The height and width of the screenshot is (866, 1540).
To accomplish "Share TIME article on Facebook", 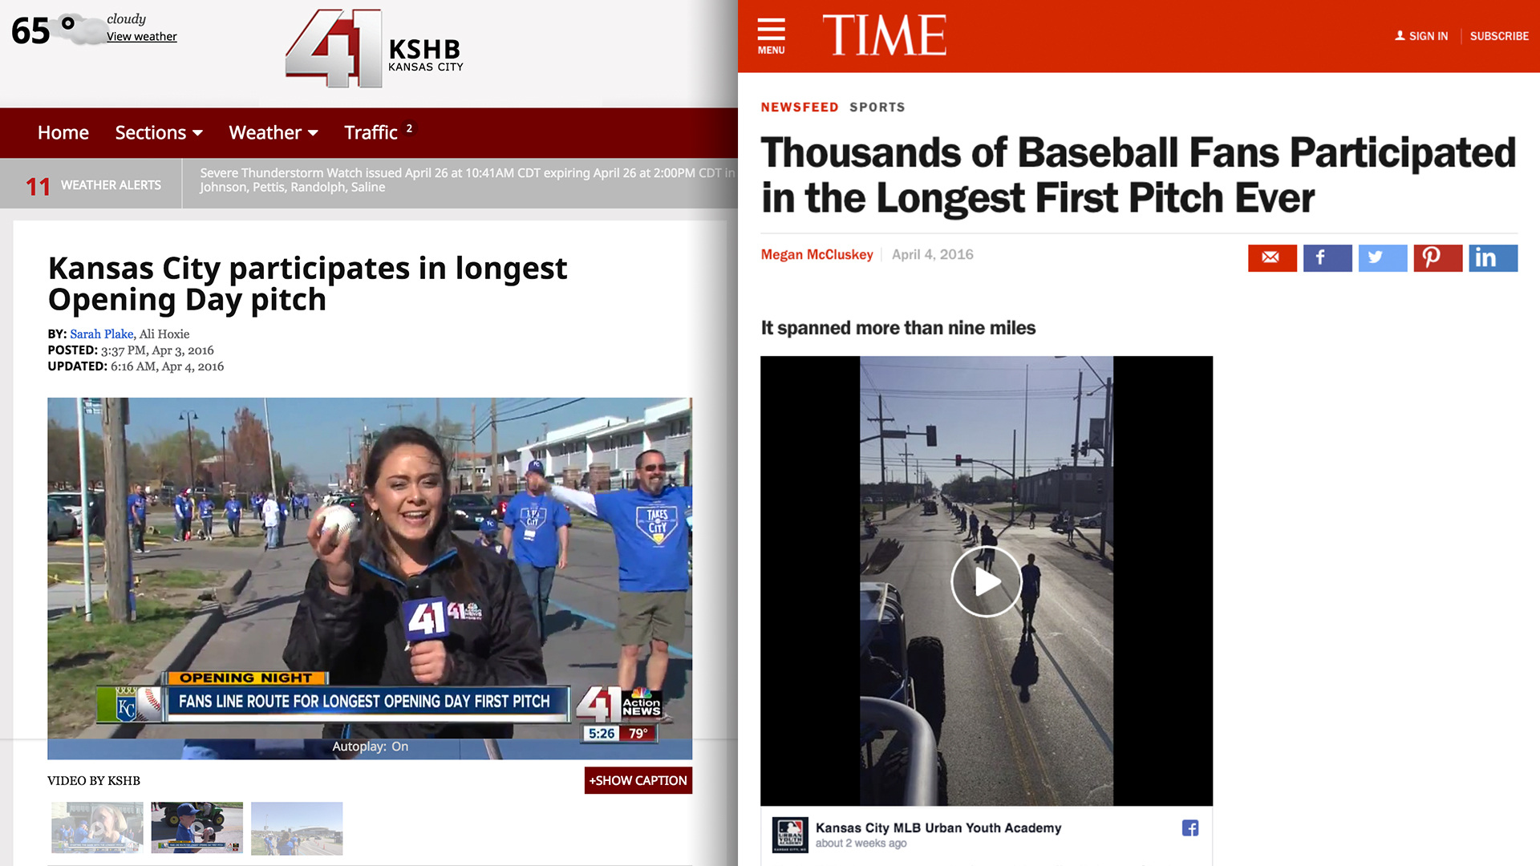I will pos(1327,258).
